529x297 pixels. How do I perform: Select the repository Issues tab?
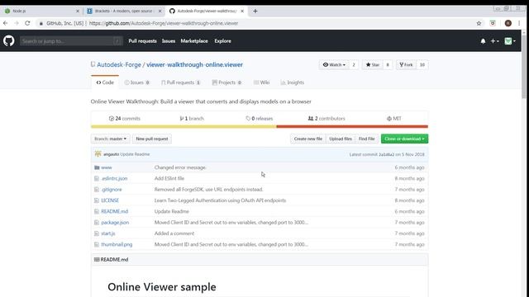pyautogui.click(x=136, y=82)
